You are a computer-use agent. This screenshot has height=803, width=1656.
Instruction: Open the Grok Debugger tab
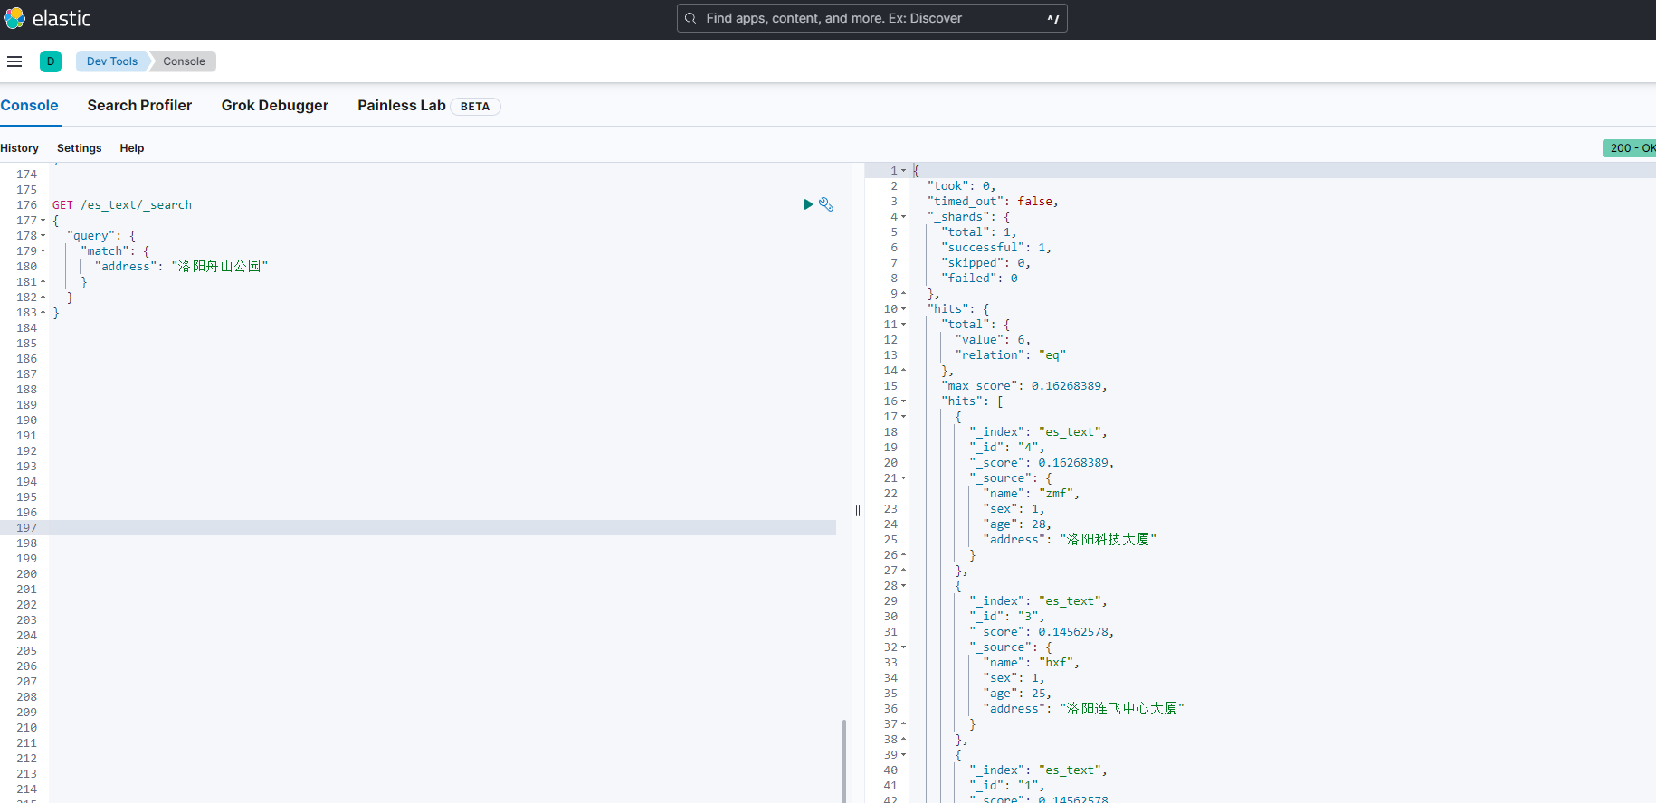click(275, 106)
